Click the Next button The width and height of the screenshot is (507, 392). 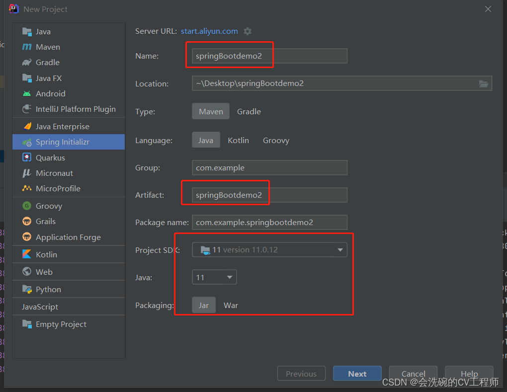357,374
